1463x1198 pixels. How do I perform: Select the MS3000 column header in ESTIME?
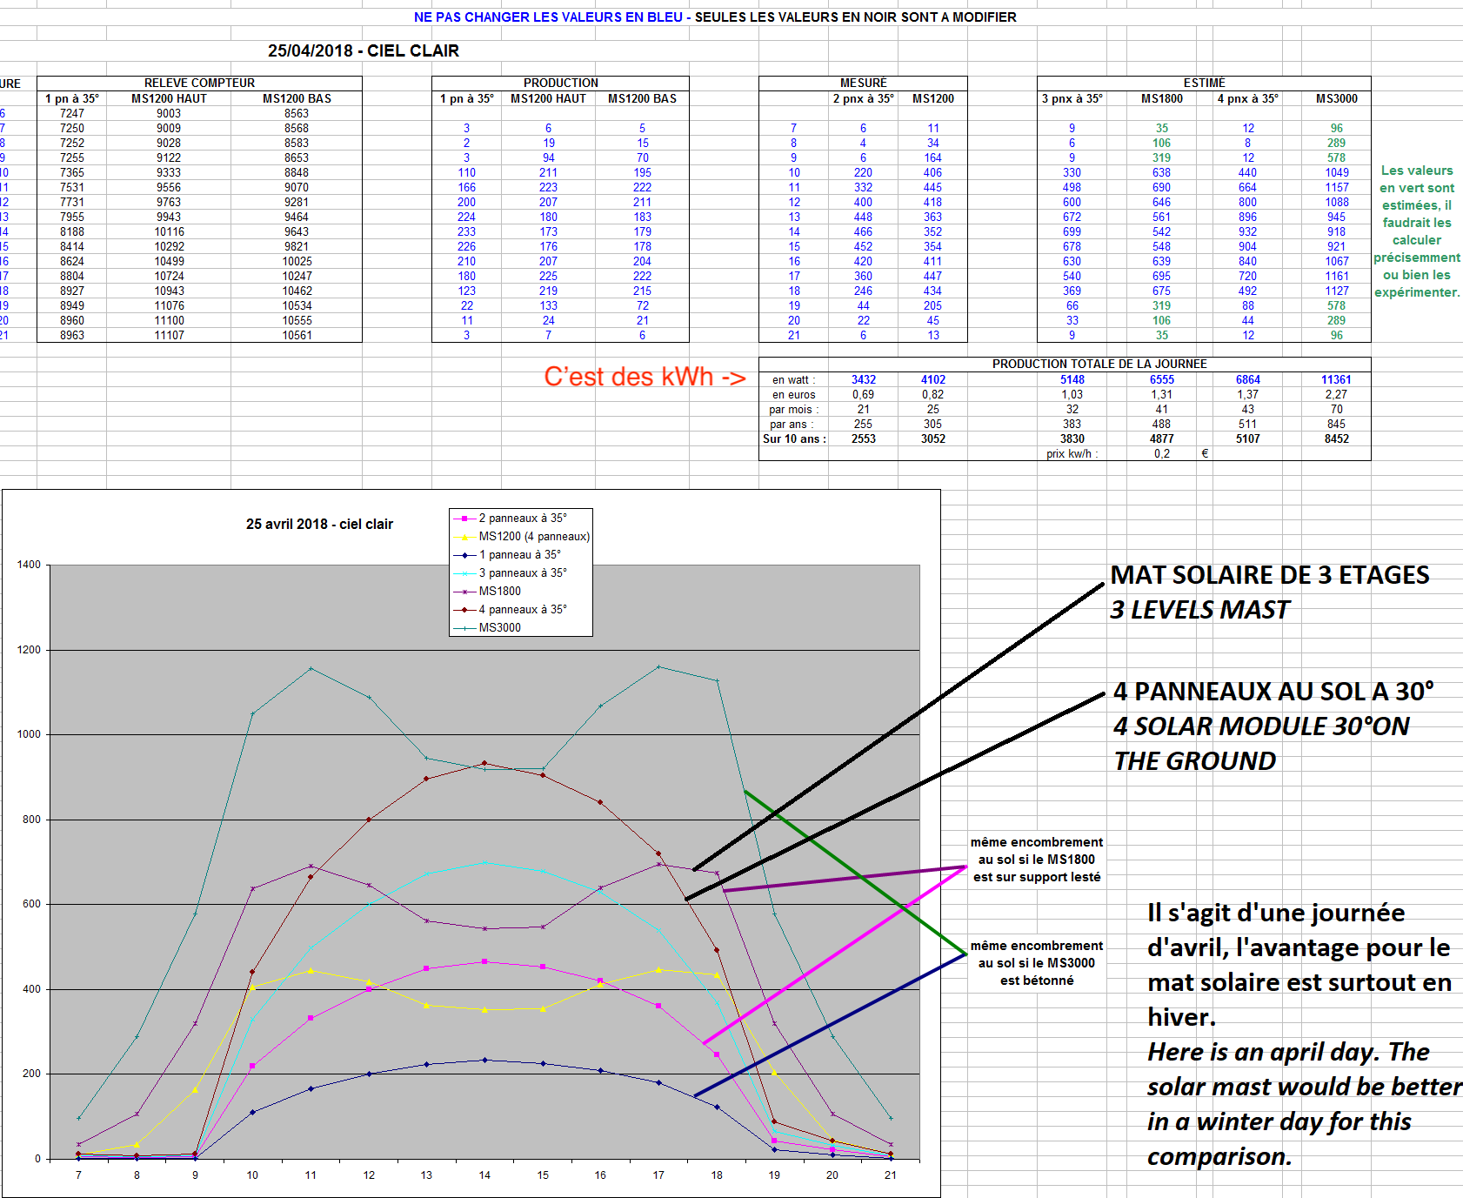tap(1336, 98)
